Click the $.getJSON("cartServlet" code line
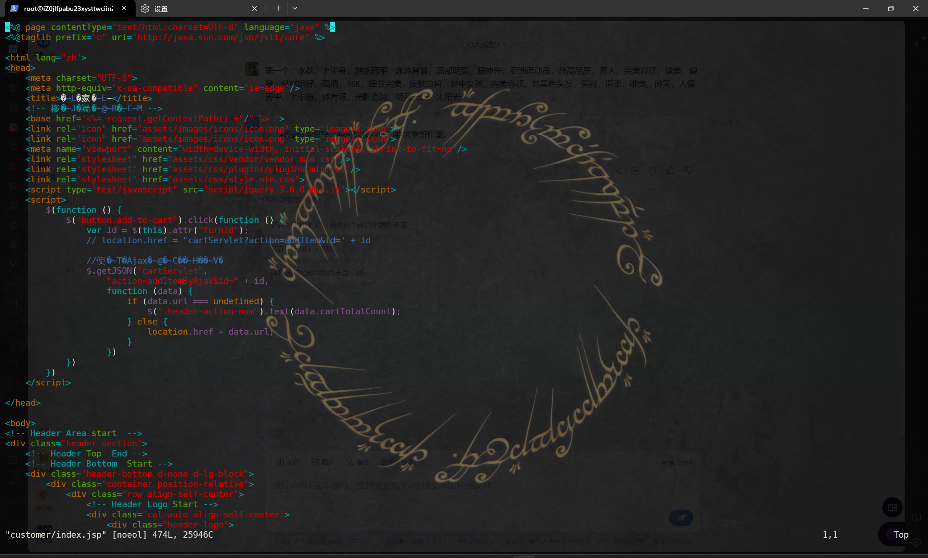This screenshot has height=558, width=928. 147,271
